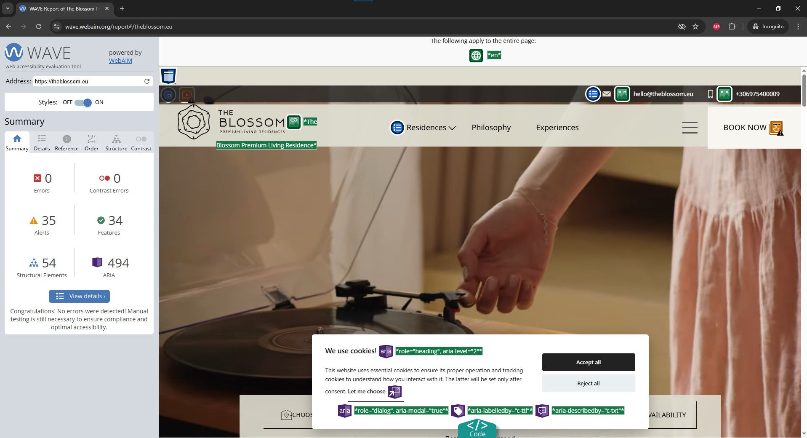The height and width of the screenshot is (438, 807).
Task: Click the aria-describedby speech bubble icon
Action: [x=542, y=411]
